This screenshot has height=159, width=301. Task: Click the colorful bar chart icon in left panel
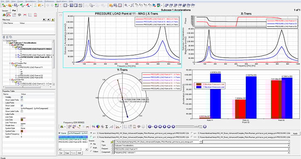pos(4,15)
